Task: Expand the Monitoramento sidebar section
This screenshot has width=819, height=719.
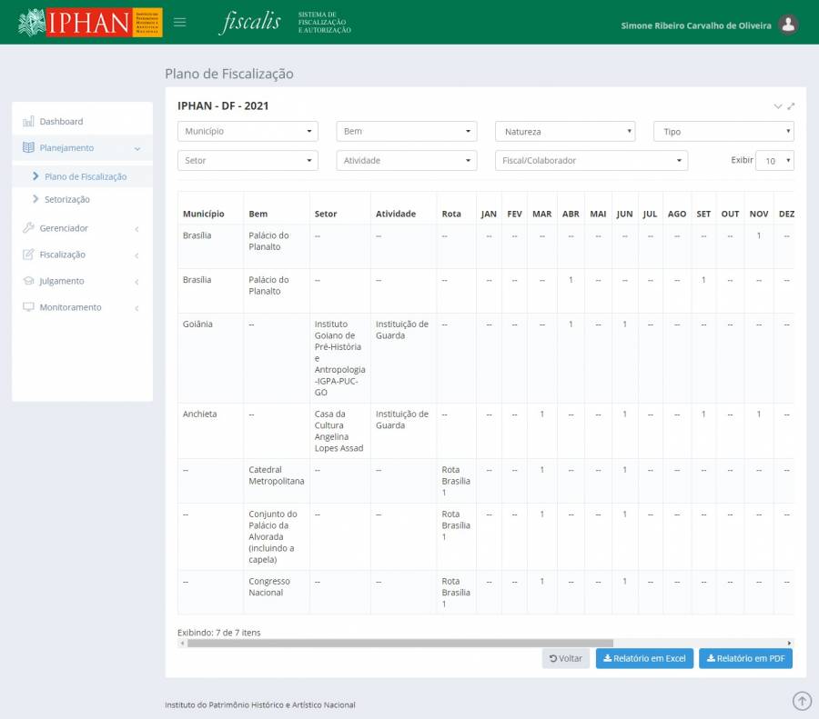Action: click(x=70, y=307)
